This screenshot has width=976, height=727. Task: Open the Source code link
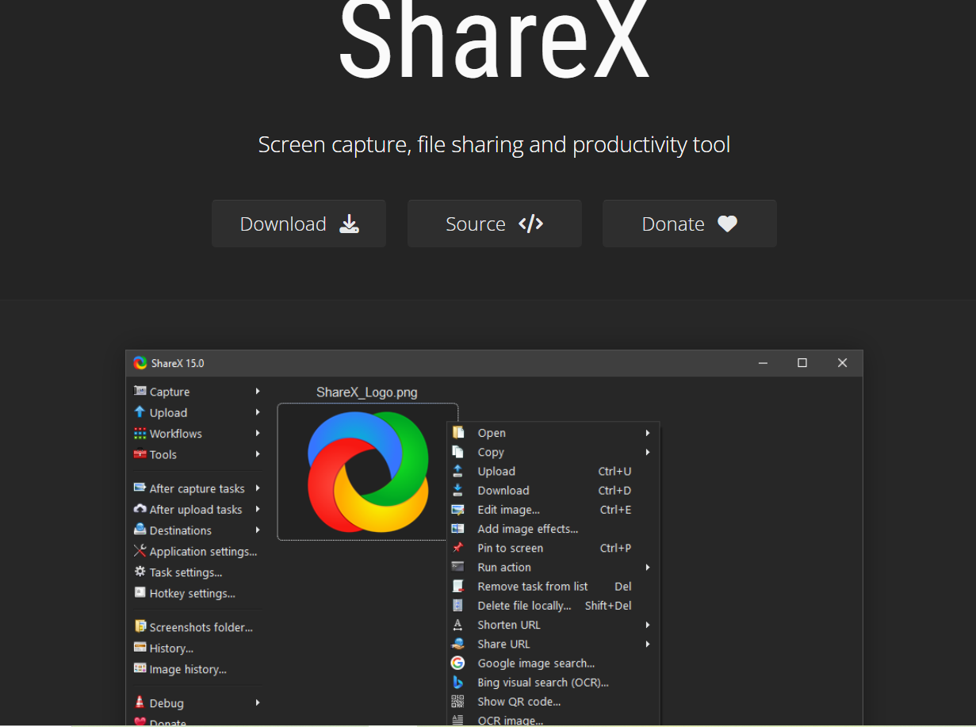(495, 224)
